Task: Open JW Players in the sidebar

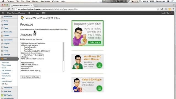Action: click(8, 88)
